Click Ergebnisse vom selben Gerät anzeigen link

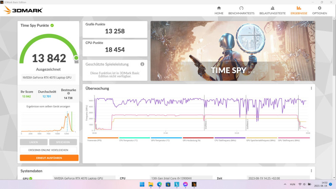pos(48,106)
